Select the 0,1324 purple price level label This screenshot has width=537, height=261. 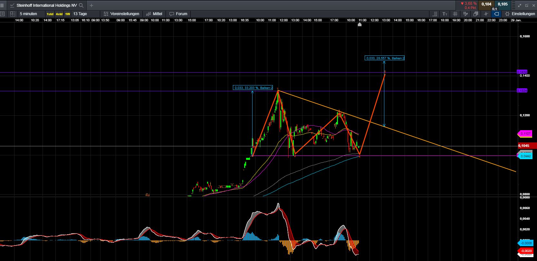(x=522, y=91)
